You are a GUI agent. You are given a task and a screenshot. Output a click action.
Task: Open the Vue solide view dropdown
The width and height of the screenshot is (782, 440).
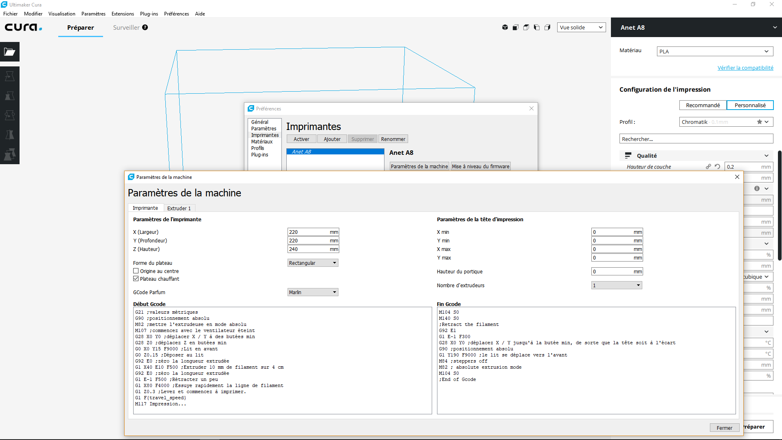coord(581,27)
